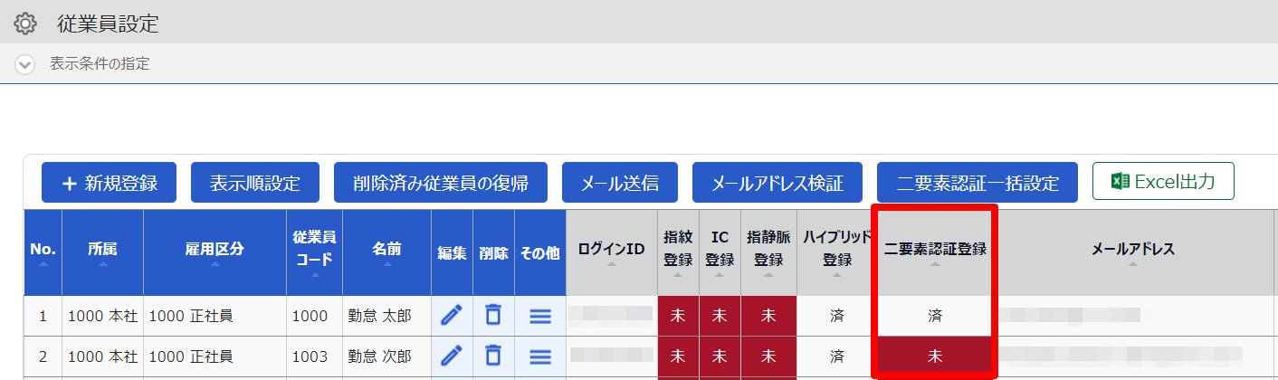
Task: Click the その他 column header
Action: 540,252
